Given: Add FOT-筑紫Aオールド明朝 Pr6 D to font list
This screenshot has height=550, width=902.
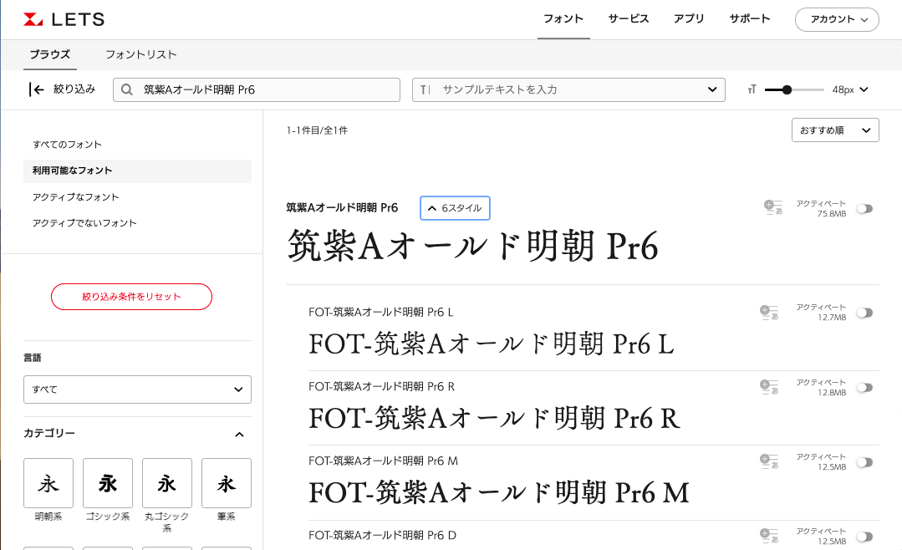Looking at the screenshot, I should 768,536.
